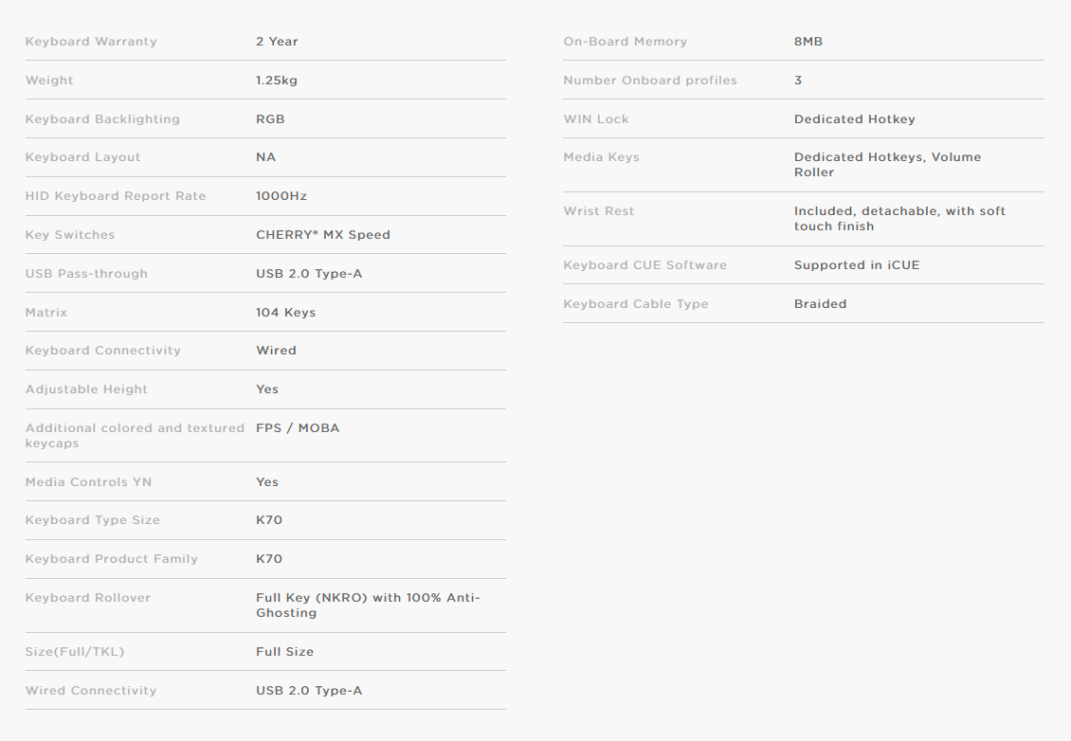Click the Adjustable Height label
Viewport: 1071px width, 741px height.
coord(86,389)
